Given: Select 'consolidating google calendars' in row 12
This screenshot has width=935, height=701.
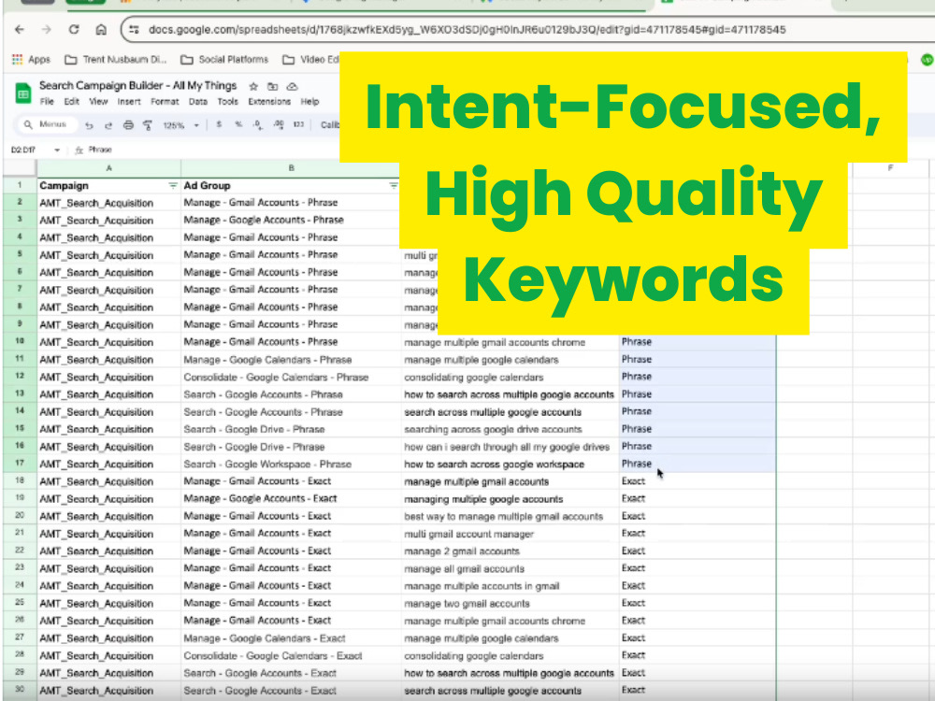Looking at the screenshot, I should tap(510, 378).
